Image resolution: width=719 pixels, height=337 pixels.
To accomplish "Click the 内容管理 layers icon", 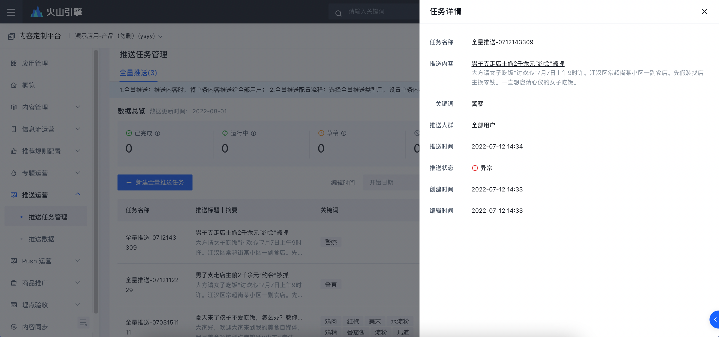I will pos(14,107).
